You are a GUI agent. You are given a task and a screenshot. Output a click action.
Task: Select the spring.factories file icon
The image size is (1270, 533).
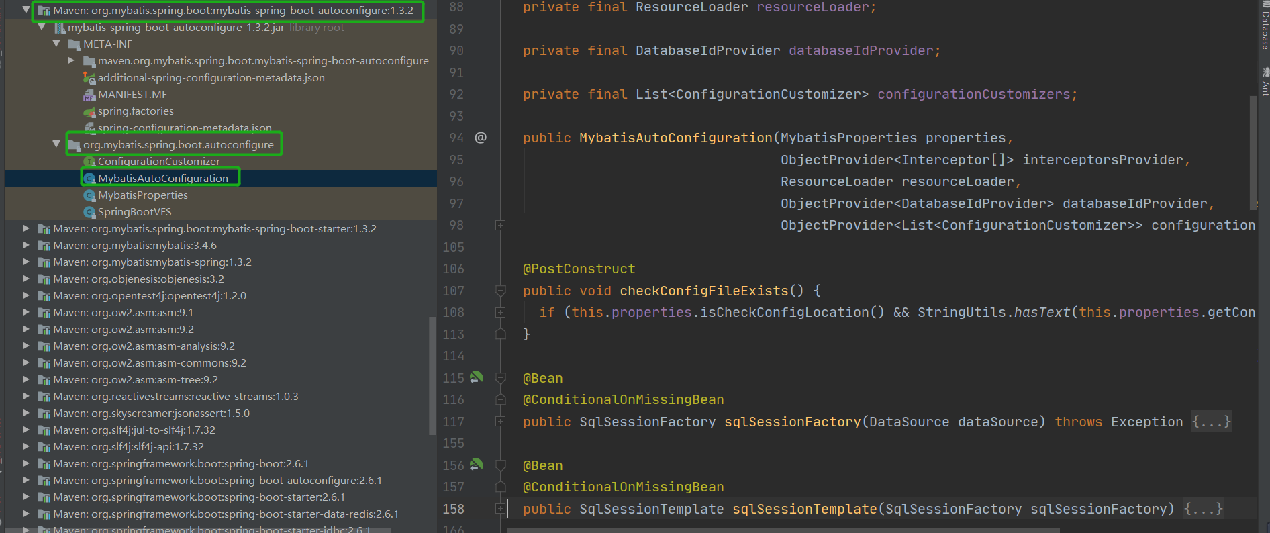click(x=89, y=111)
